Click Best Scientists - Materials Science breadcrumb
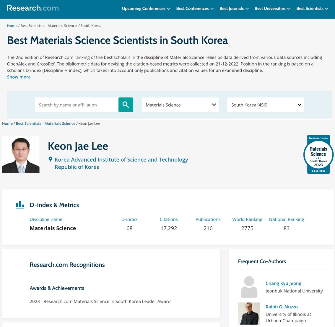 click(45, 123)
